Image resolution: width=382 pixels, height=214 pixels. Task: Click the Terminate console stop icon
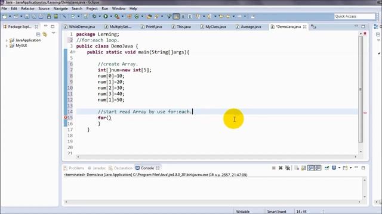(x=274, y=168)
